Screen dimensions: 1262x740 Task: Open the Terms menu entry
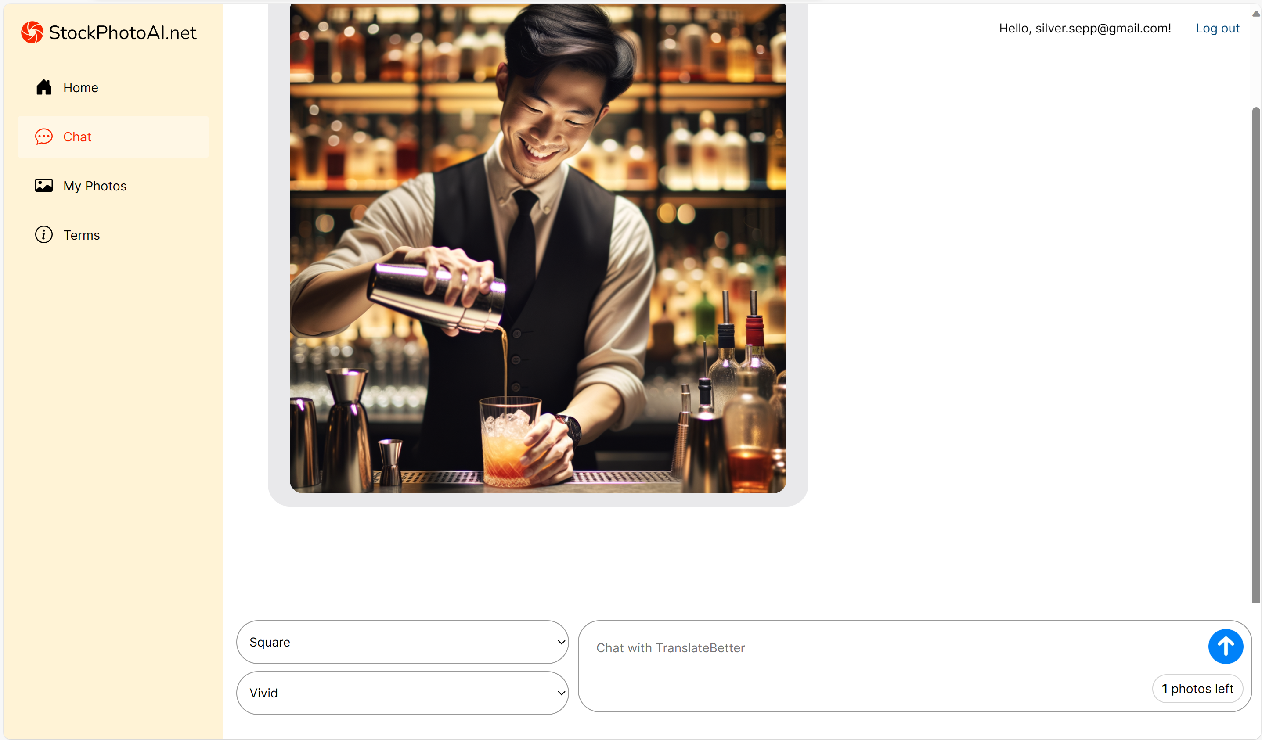click(x=81, y=235)
